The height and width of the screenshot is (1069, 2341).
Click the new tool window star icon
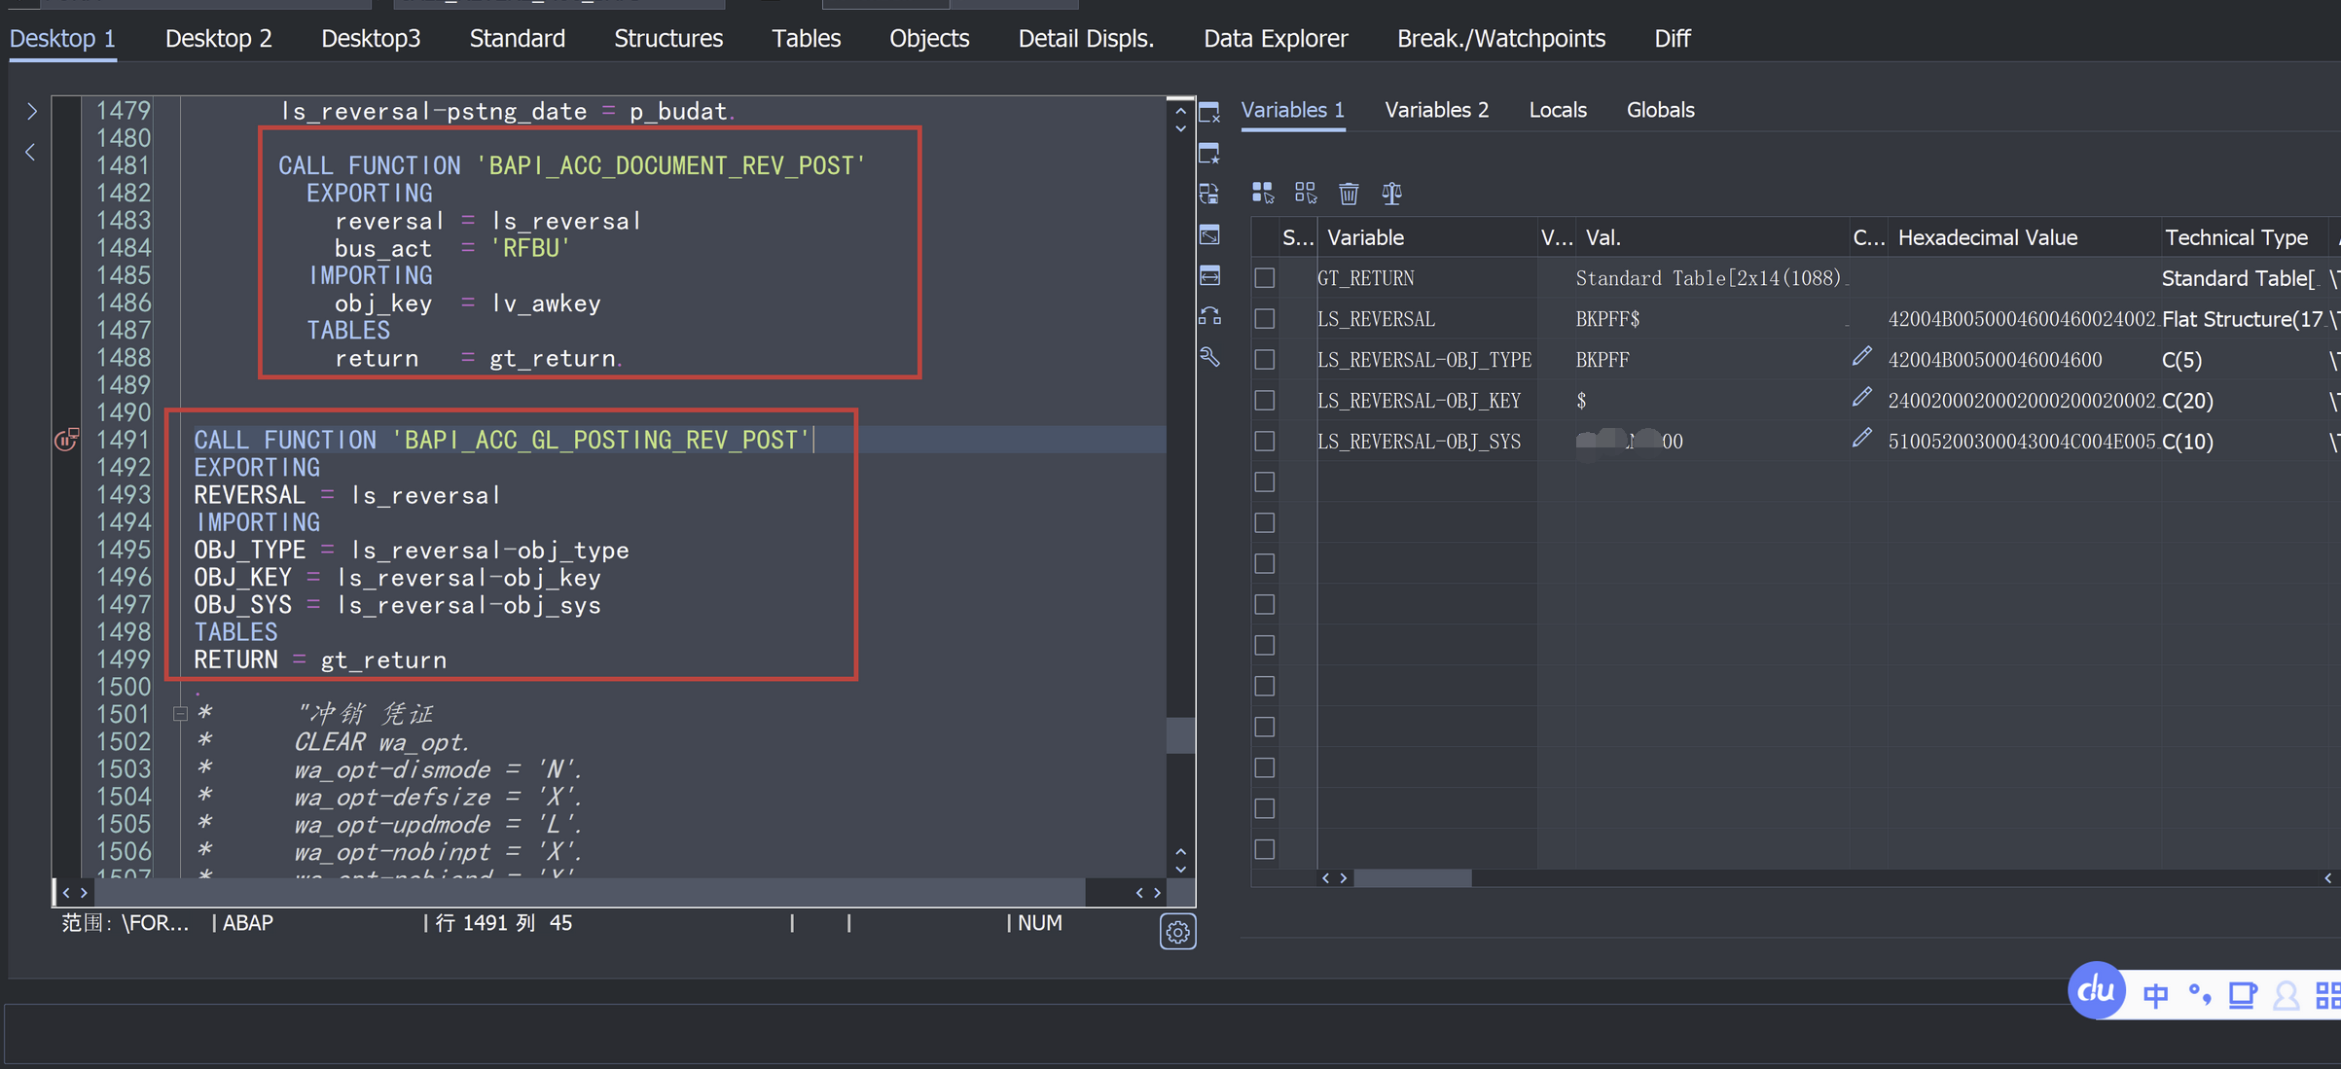[x=1209, y=154]
